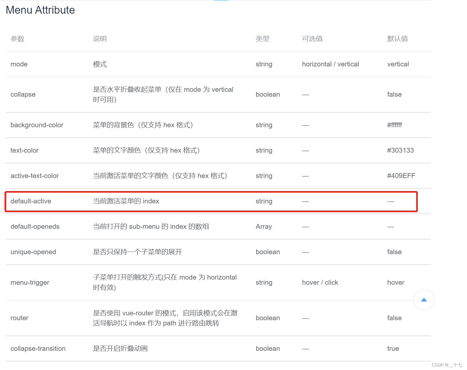Screen dimensions: 467x370
Task: Select the 'menu-trigger' parameter cell
Action: [30, 282]
